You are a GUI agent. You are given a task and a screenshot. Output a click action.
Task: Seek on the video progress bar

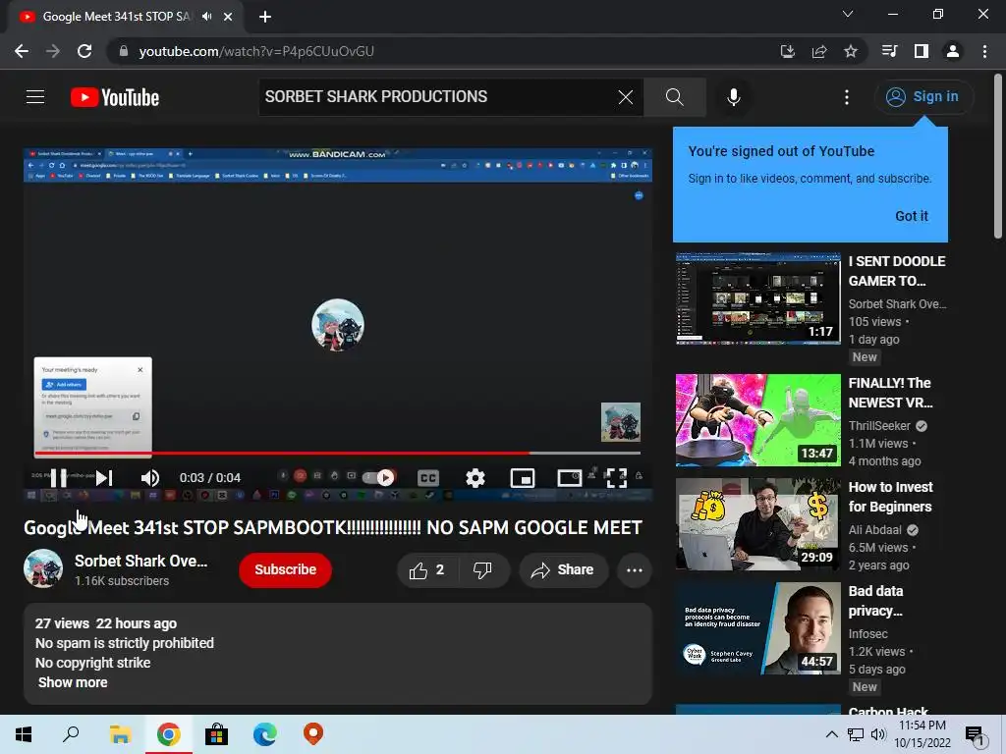click(338, 453)
